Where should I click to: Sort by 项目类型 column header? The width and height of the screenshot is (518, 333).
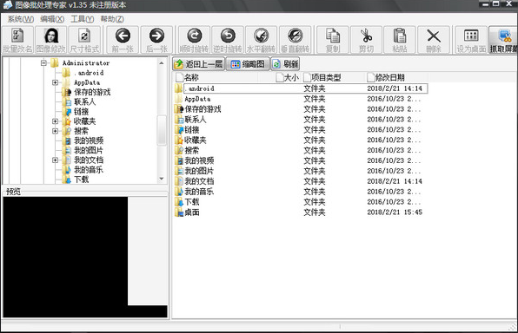[334, 77]
